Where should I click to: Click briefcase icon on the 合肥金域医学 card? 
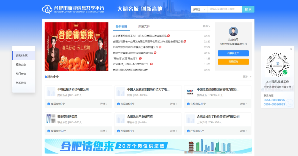click(x=188, y=131)
